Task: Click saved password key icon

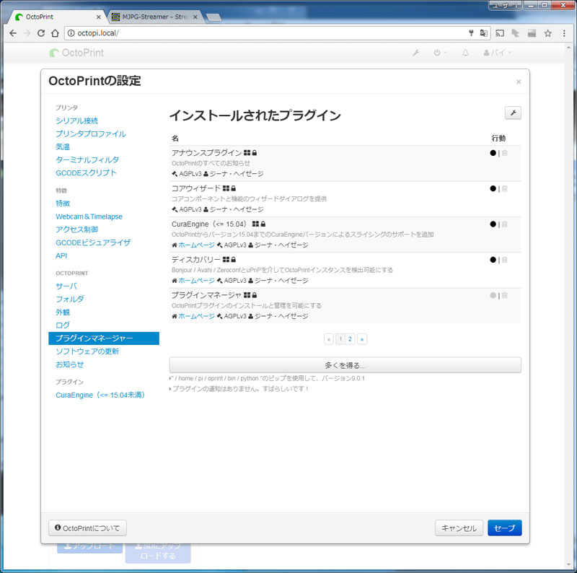Action: point(471,33)
